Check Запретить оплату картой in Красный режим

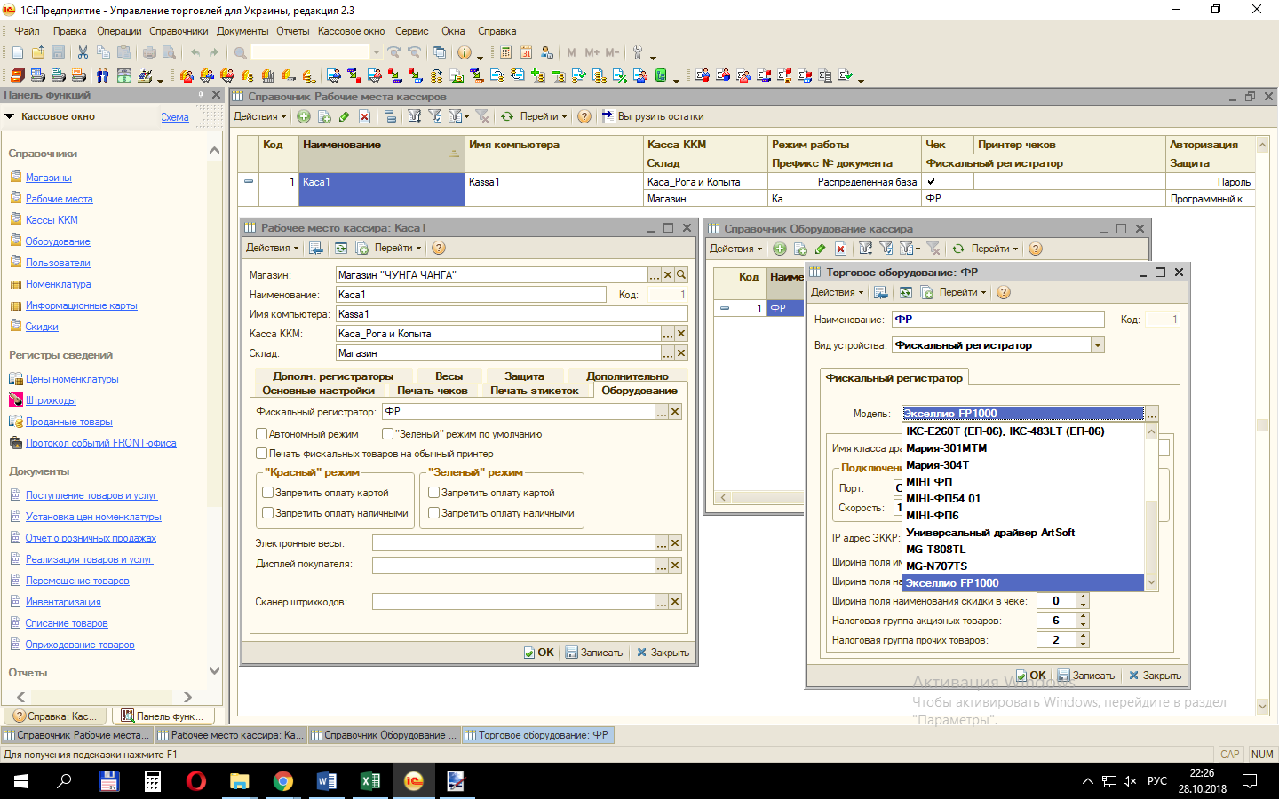[267, 493]
